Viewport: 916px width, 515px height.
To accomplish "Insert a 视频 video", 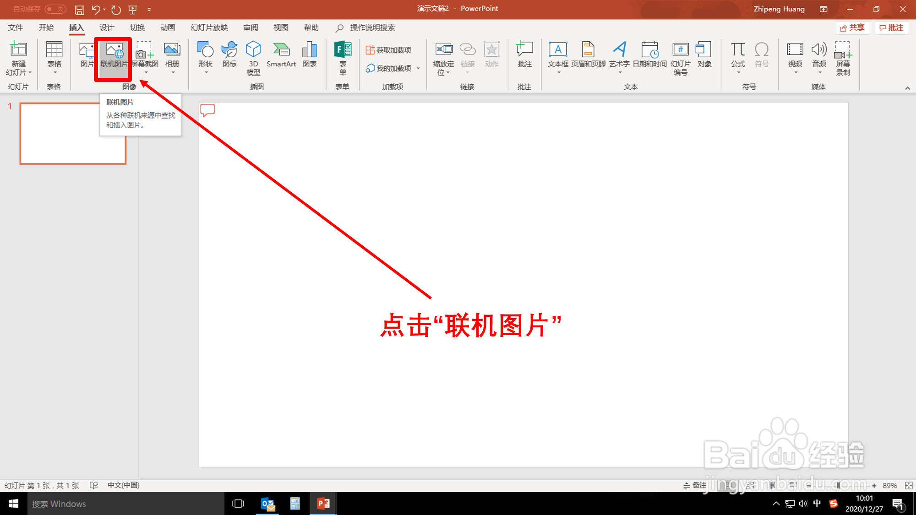I will coord(795,57).
